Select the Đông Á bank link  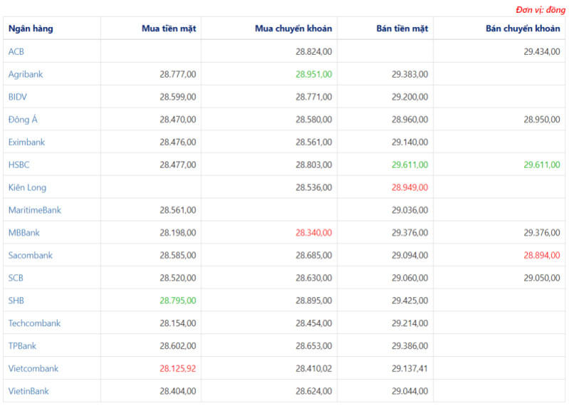click(x=23, y=120)
